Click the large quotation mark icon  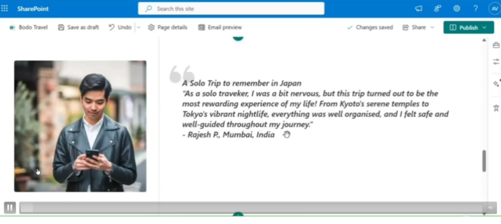[182, 74]
